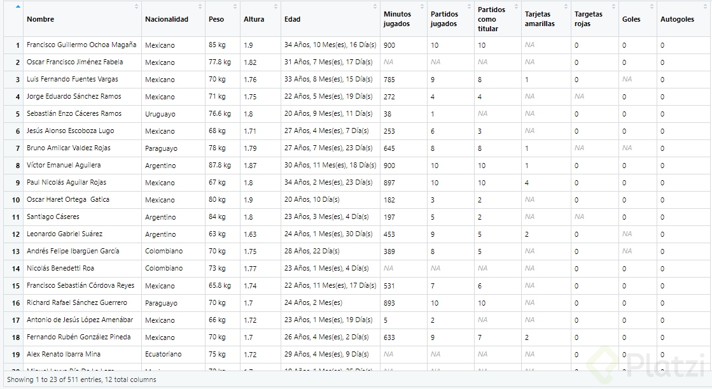Click Ecuatoriano cell in Alex Ibarra row
Image resolution: width=712 pixels, height=389 pixels.
(163, 355)
